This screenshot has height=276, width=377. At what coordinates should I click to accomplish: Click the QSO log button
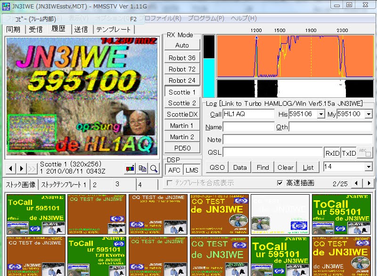coord(217,167)
